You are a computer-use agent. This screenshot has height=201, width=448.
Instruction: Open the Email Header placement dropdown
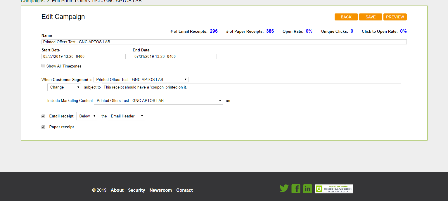(x=126, y=116)
